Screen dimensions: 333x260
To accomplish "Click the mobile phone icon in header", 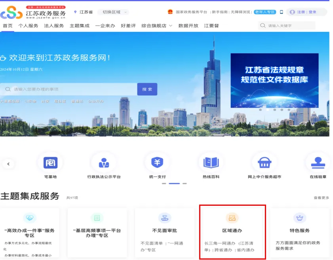I will 282,12.
